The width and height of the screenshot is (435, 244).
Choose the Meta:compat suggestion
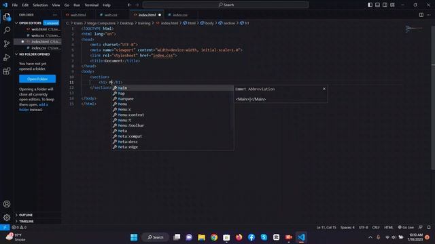click(173, 136)
